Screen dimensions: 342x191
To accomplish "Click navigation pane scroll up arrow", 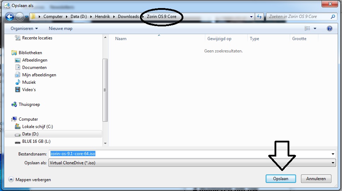I will [105, 37].
